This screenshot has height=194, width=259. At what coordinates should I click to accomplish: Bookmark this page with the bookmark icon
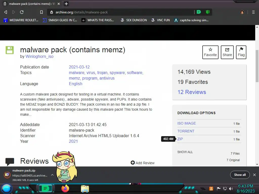coord(41,12)
